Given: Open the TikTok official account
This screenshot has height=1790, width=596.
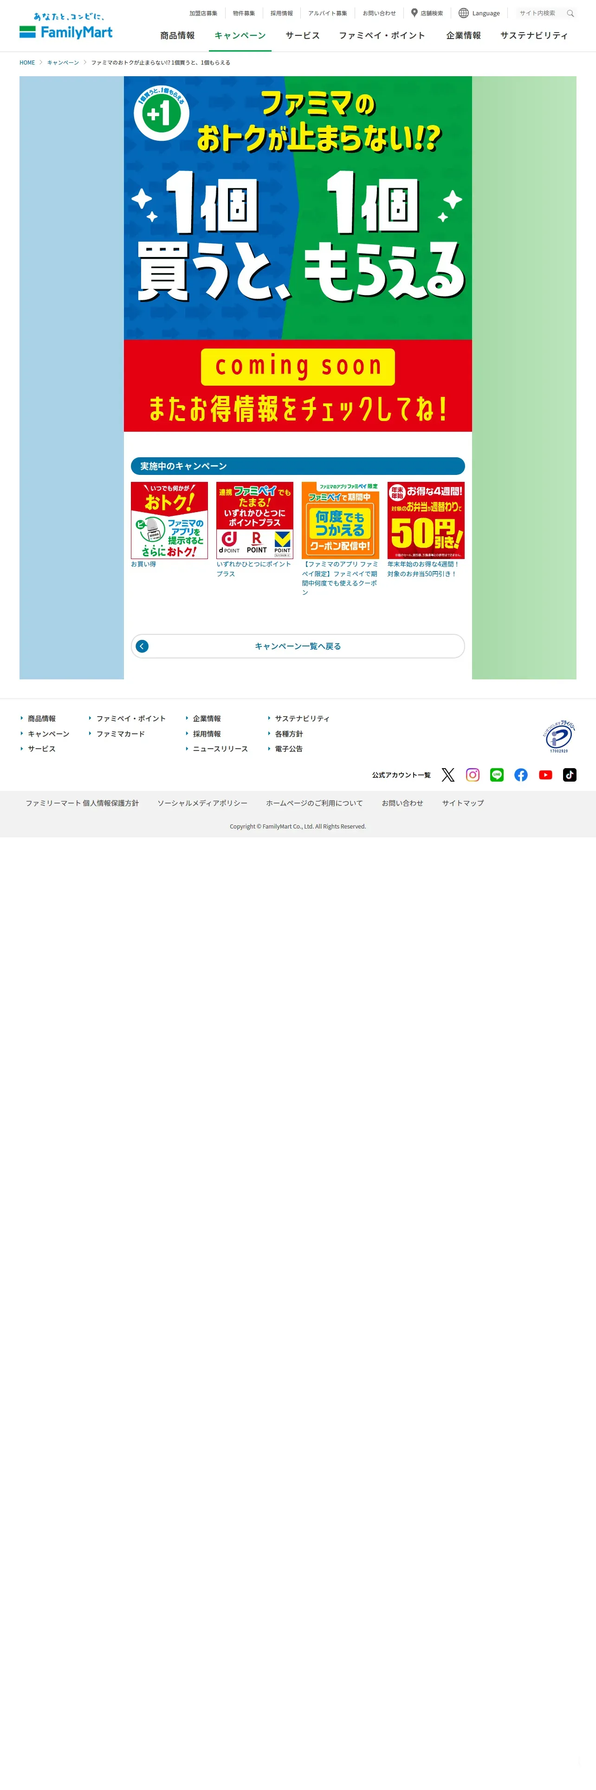Looking at the screenshot, I should coord(570,775).
